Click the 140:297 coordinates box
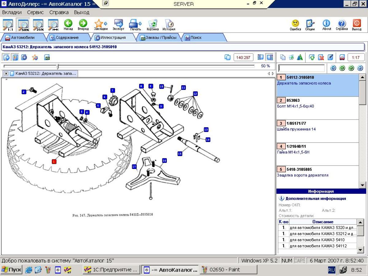This screenshot has height=276, width=368. point(243,57)
